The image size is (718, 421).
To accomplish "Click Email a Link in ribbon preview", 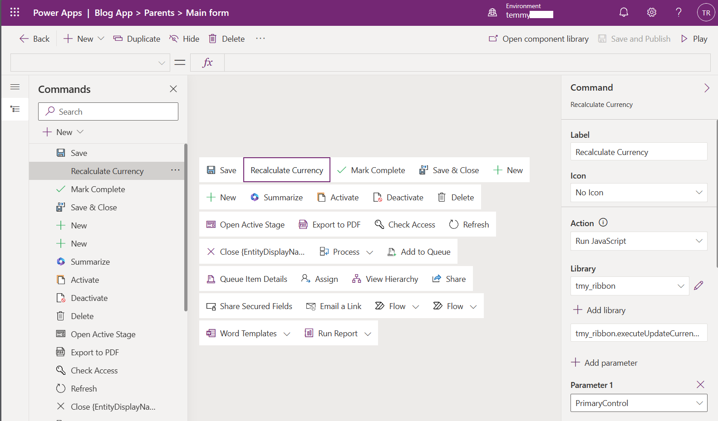I will pos(334,306).
